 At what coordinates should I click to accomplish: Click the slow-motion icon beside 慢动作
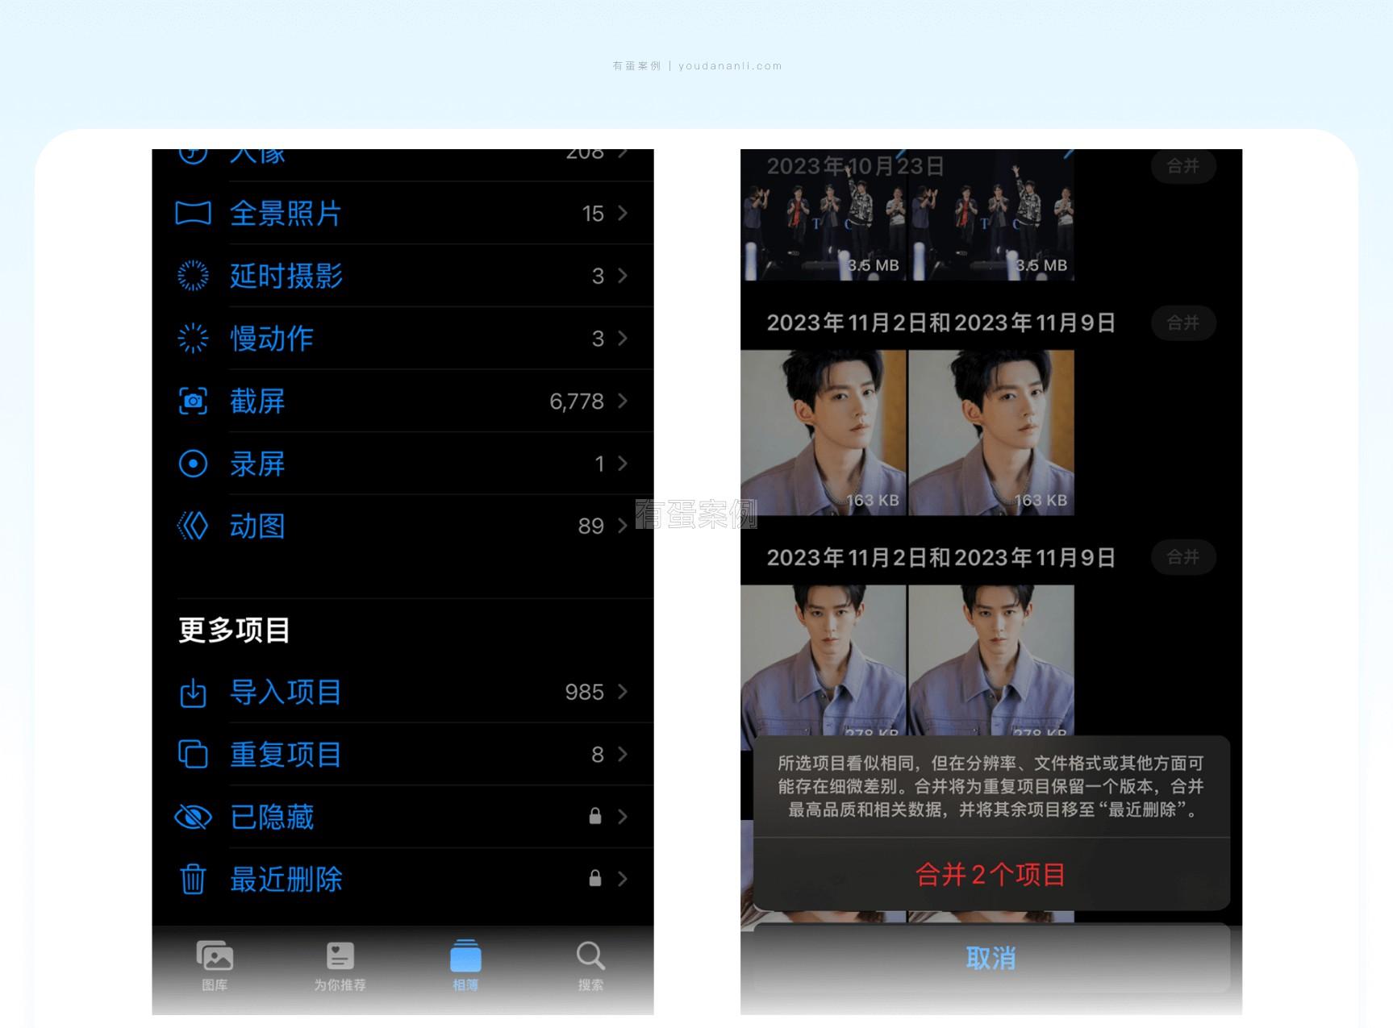193,339
